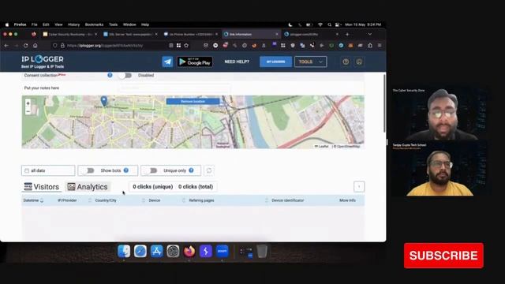Sort by the Device identificator column
The height and width of the screenshot is (284, 505).
pos(287,200)
